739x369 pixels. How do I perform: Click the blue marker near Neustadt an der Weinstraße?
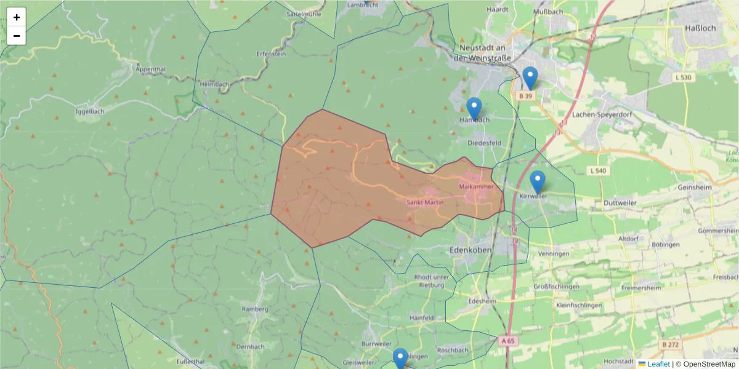[x=531, y=75]
